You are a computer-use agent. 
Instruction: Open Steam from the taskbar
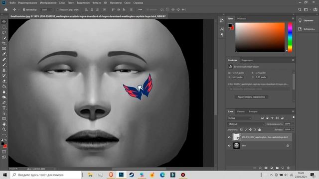click(132, 175)
